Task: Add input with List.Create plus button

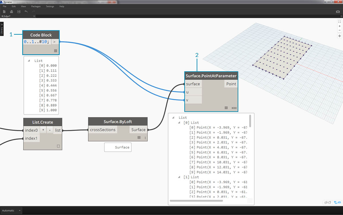Action: [43, 130]
